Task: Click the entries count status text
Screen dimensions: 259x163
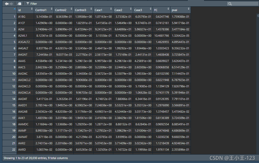Action: click(x=36, y=158)
